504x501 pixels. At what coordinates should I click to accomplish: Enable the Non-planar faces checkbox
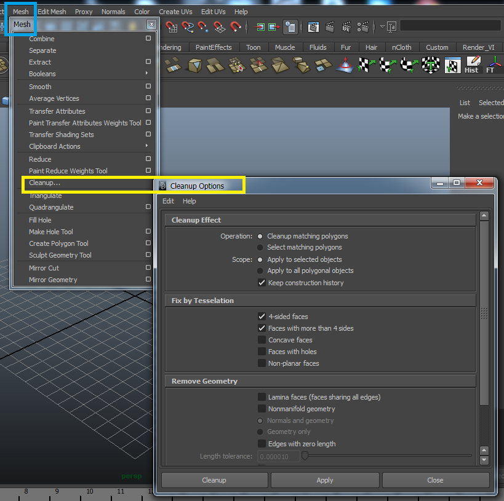point(262,363)
